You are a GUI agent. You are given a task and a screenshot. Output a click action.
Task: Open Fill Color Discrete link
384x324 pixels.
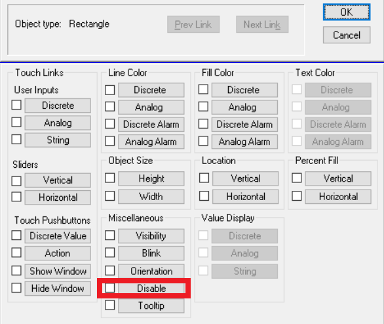[x=244, y=90]
